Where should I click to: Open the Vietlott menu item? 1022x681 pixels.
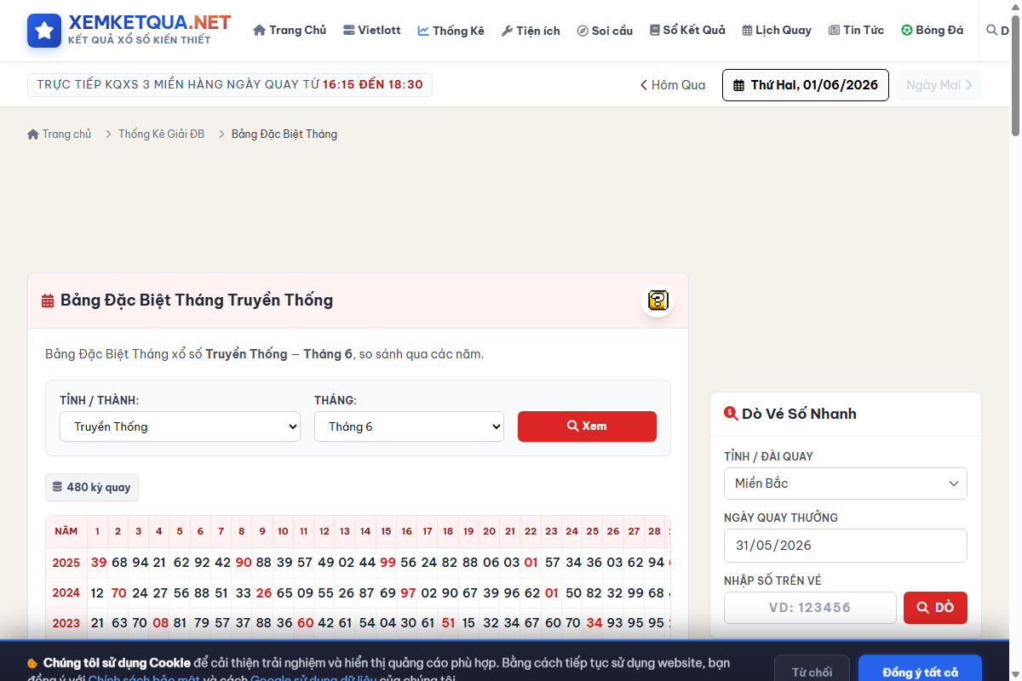[x=372, y=31]
